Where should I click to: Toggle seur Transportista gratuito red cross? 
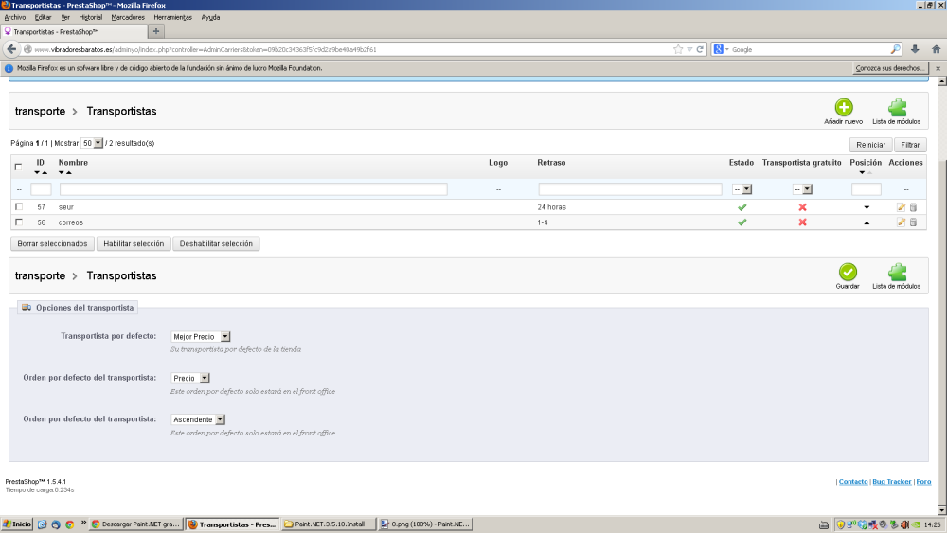pyautogui.click(x=803, y=207)
